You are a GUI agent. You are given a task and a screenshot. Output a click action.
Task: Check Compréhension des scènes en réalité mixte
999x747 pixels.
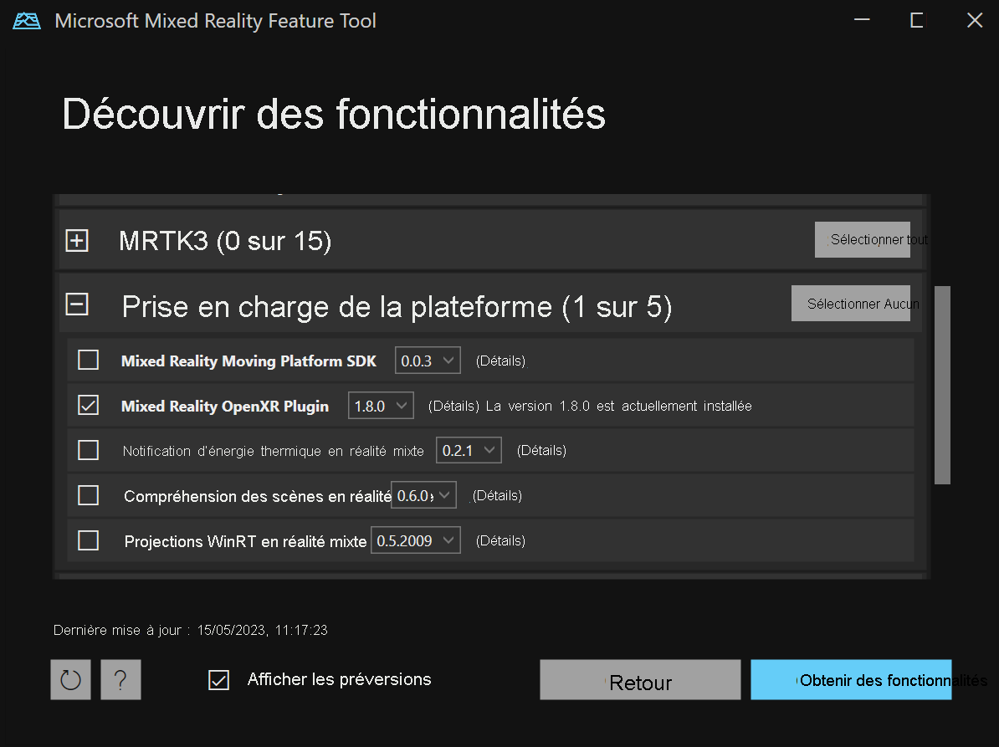point(88,495)
